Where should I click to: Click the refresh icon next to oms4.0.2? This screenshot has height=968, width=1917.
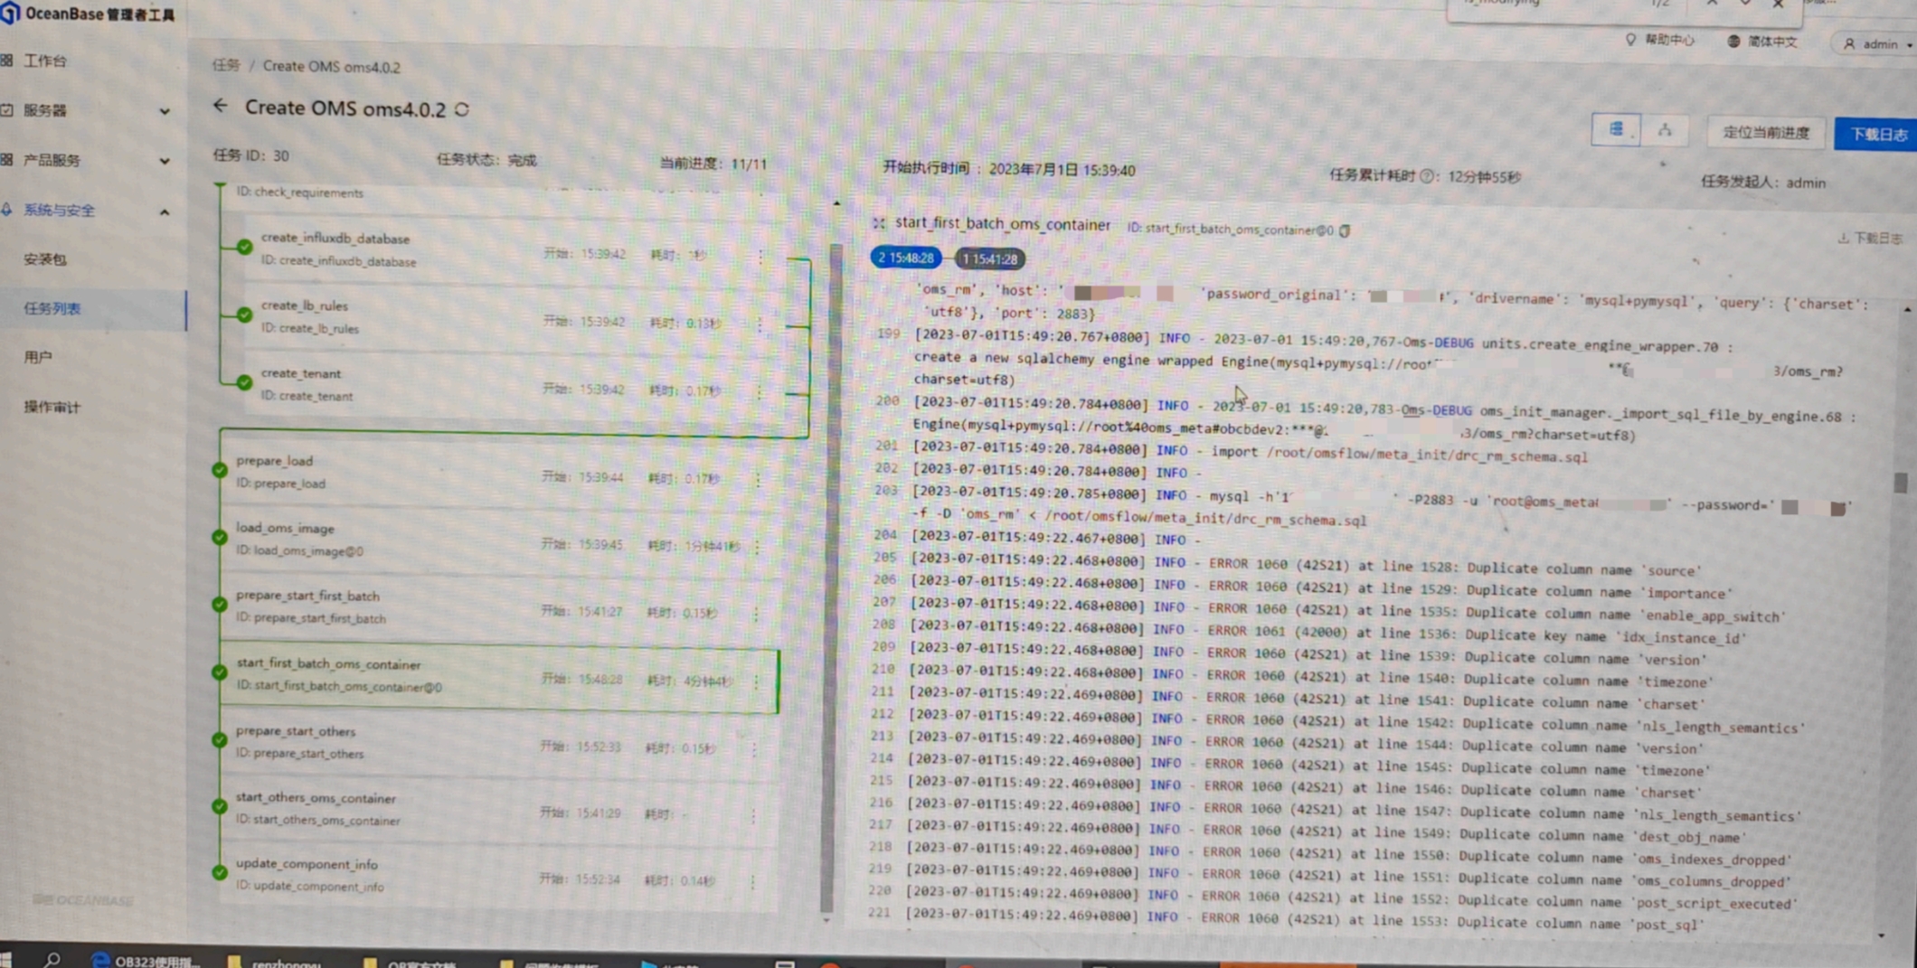tap(462, 109)
